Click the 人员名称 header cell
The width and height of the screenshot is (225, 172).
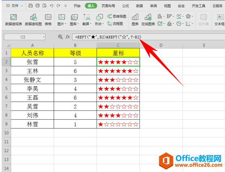[x=32, y=53]
